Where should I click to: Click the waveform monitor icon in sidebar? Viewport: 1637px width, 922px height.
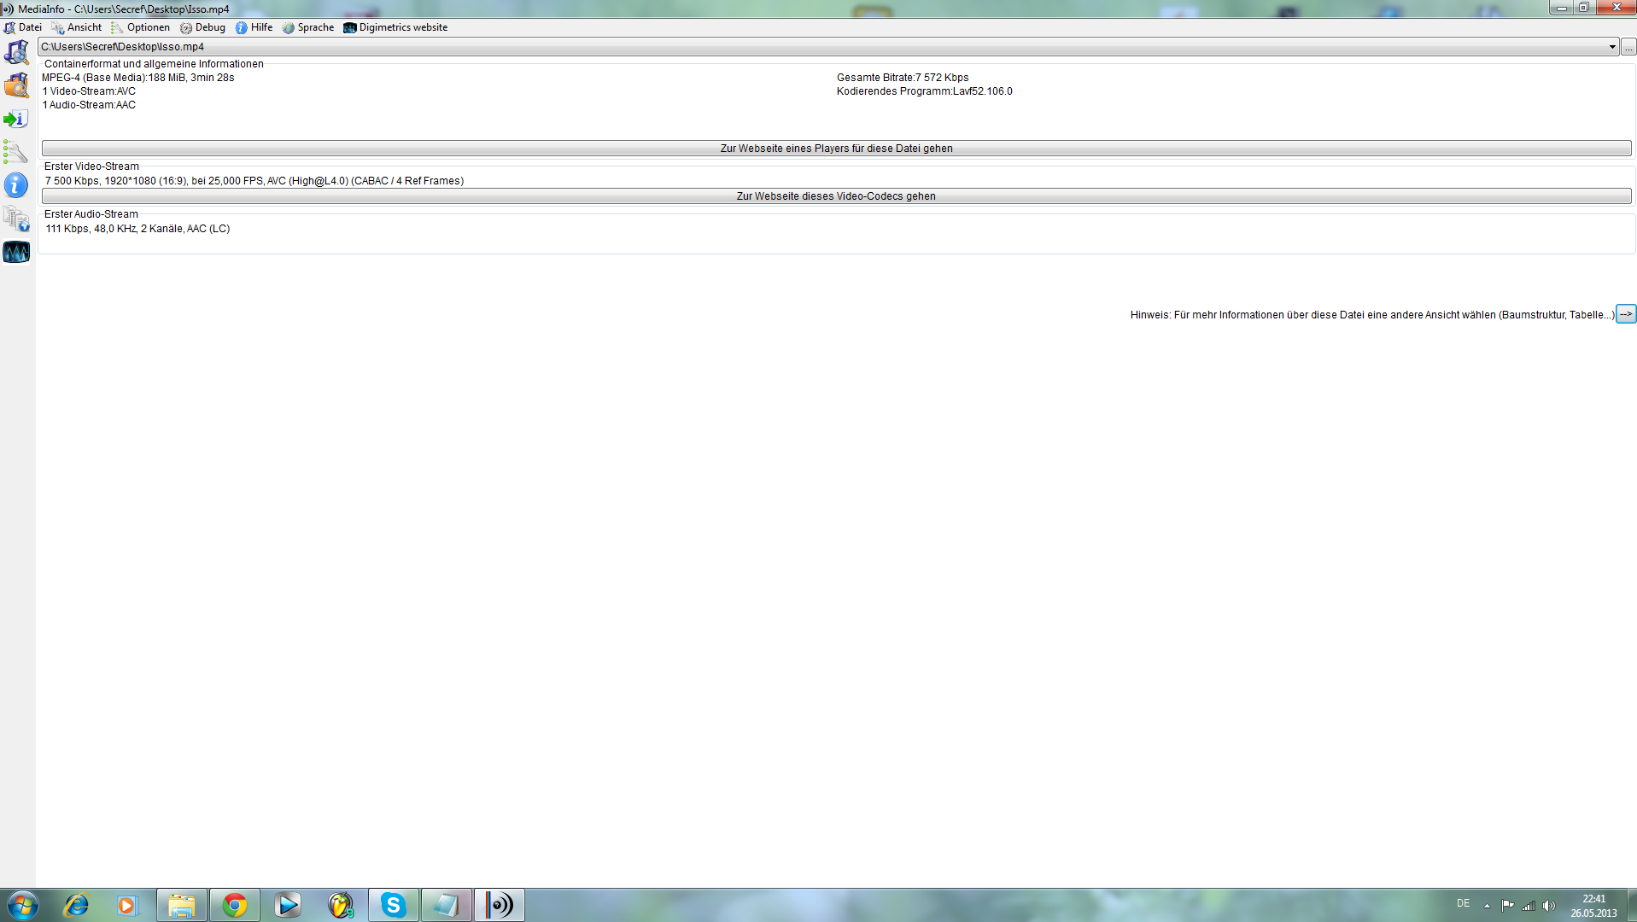pyautogui.click(x=16, y=252)
